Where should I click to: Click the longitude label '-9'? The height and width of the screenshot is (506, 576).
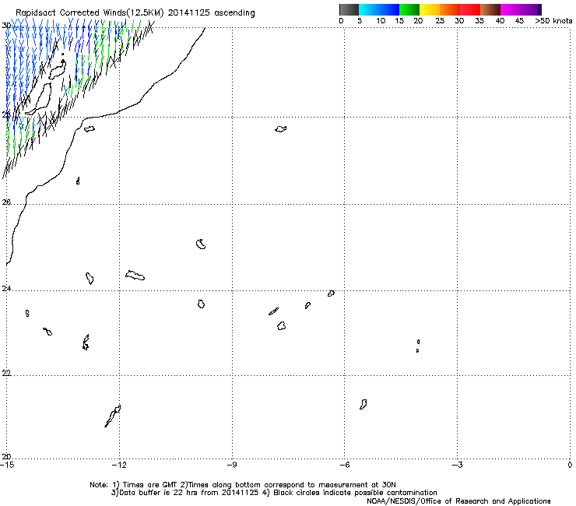coord(232,466)
